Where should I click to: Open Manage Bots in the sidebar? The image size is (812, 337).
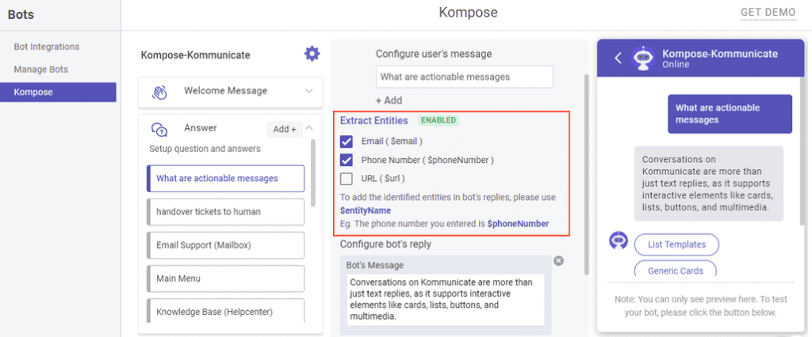pyautogui.click(x=41, y=70)
